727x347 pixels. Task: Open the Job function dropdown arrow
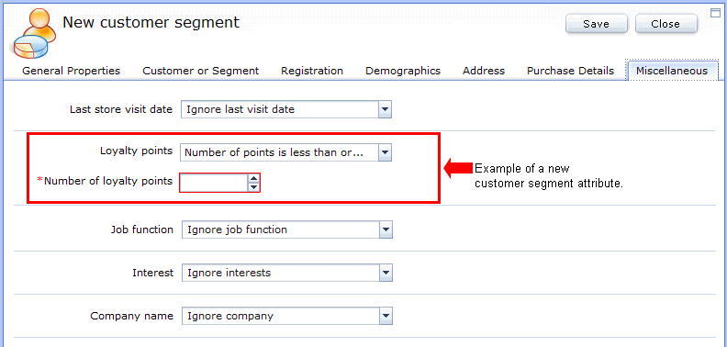(x=386, y=229)
